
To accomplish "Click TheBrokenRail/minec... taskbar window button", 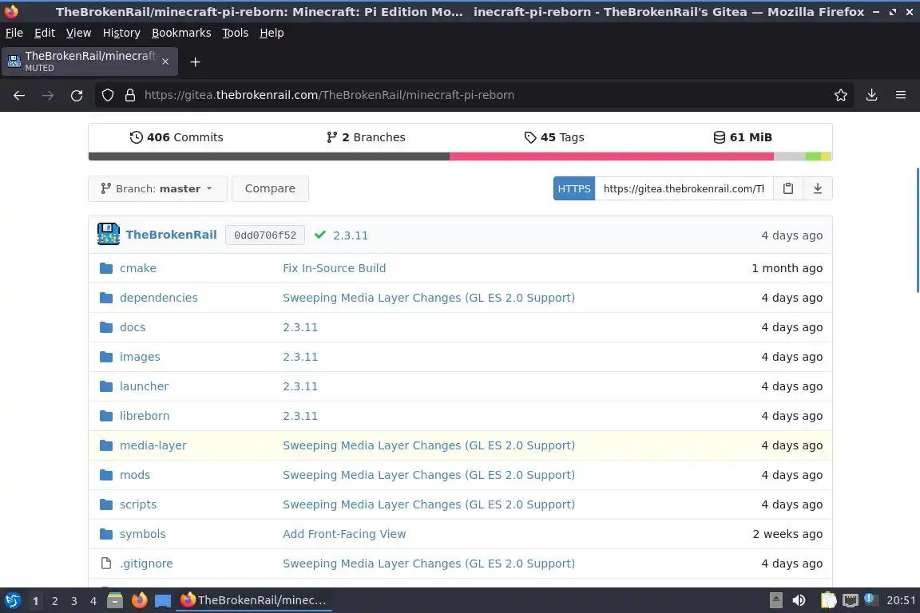I will [x=253, y=600].
